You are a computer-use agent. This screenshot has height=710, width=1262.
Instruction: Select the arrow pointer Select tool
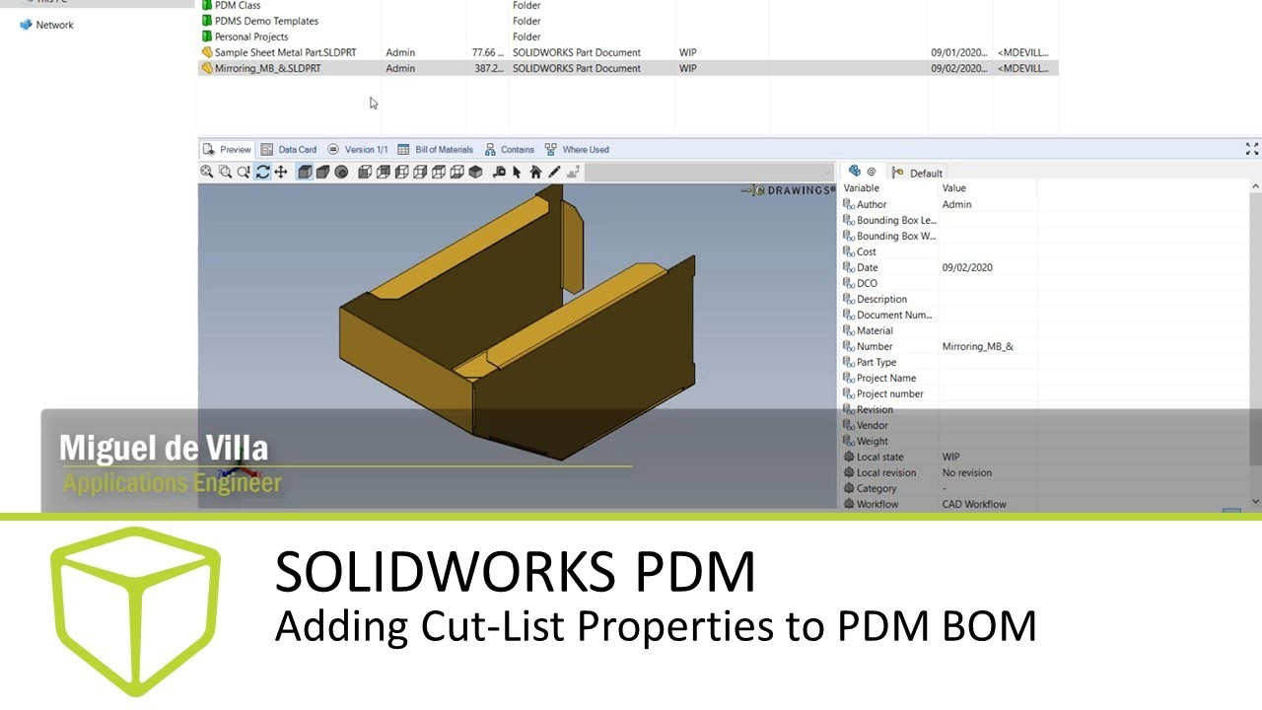tap(517, 172)
